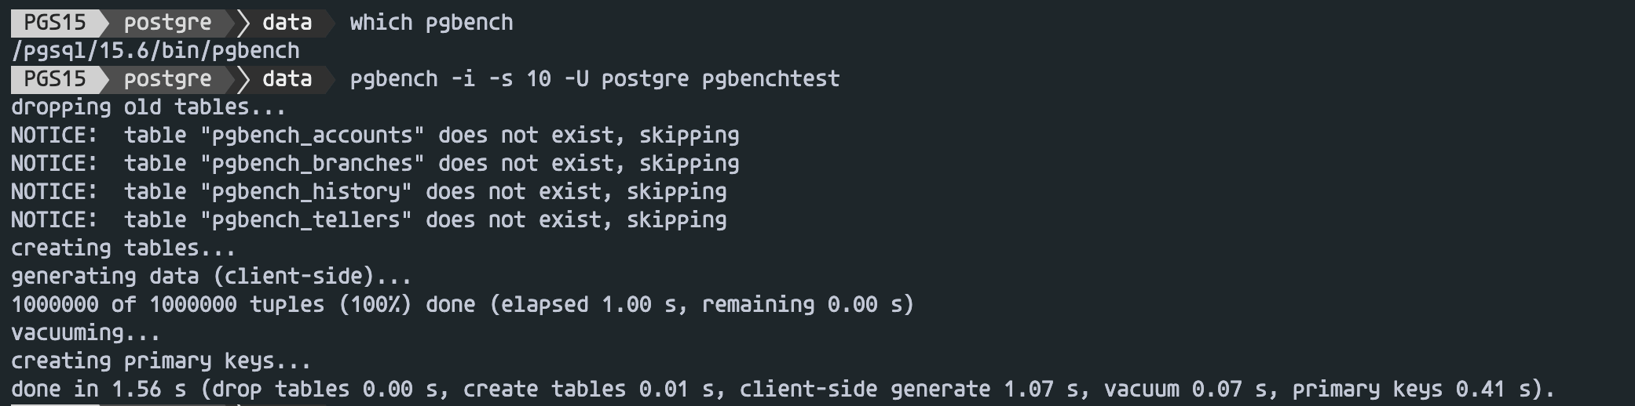1635x406 pixels.
Task: Click the postgre segment on the first prompt line
Action: coord(167,23)
